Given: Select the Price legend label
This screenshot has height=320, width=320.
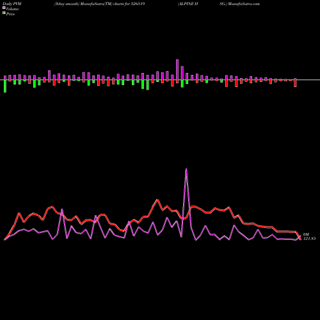Looking at the screenshot, I should coord(10,14).
